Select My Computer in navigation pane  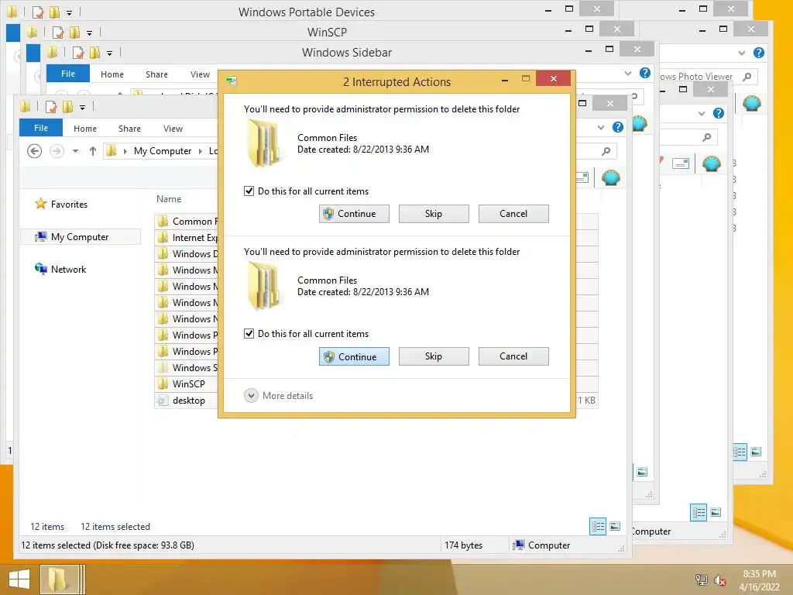click(x=80, y=237)
